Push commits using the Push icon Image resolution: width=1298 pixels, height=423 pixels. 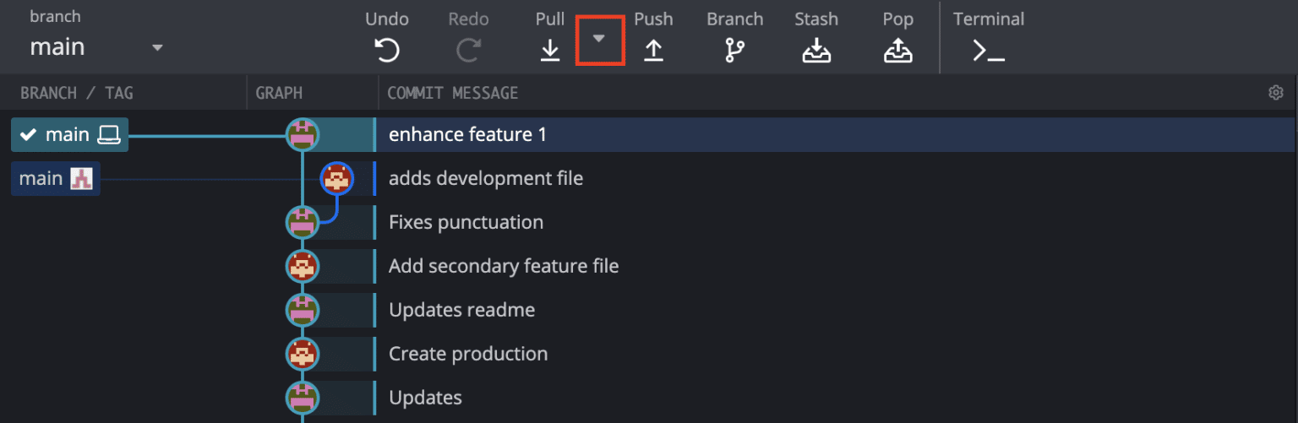tap(653, 51)
